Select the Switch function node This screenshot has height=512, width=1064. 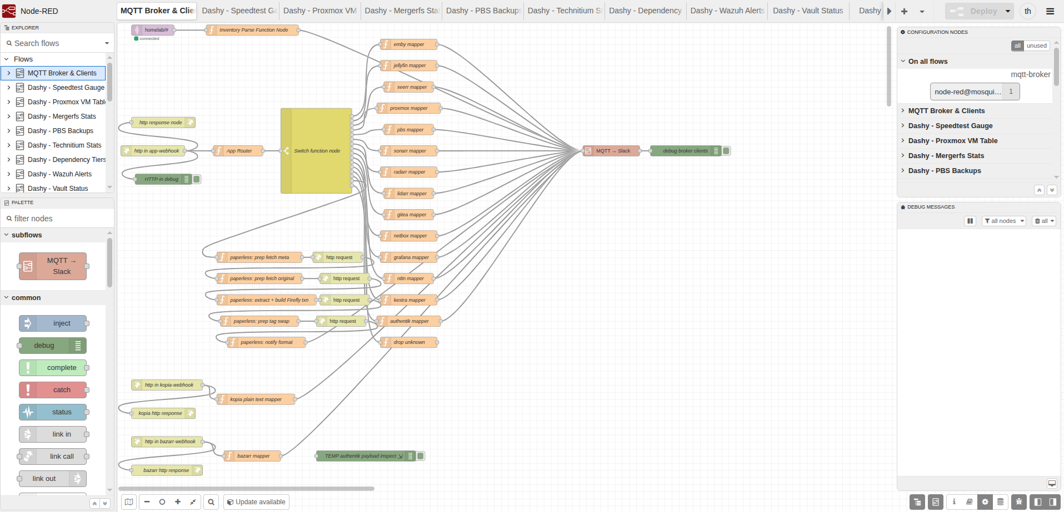(x=316, y=151)
